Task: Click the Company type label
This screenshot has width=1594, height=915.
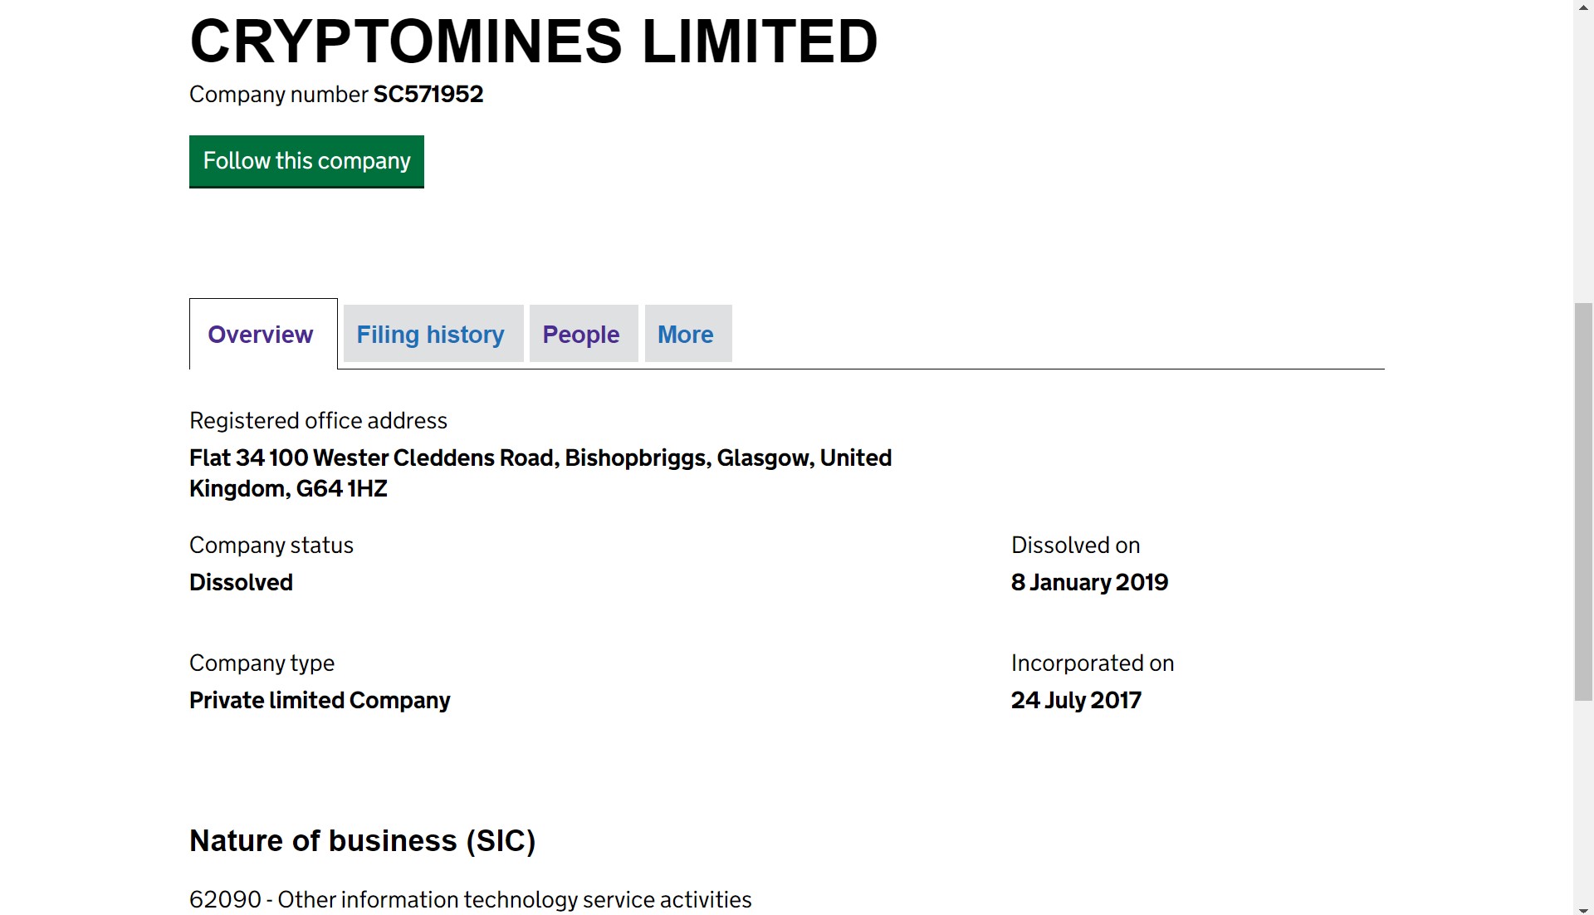Action: [262, 663]
